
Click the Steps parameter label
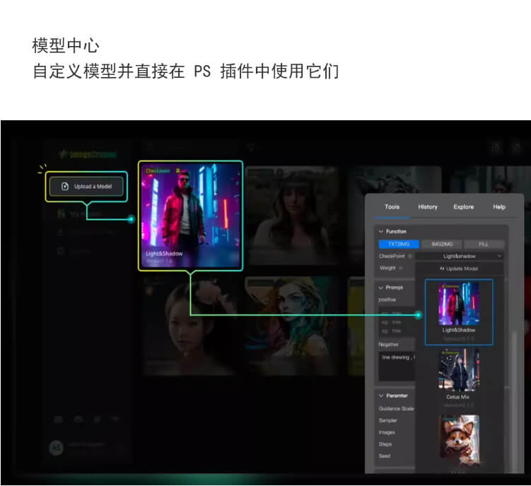click(385, 444)
